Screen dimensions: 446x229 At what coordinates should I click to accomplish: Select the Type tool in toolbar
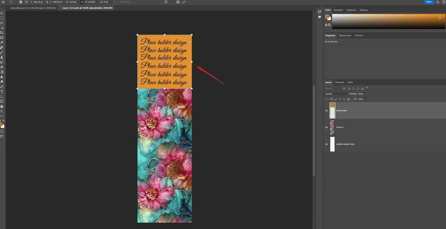pyautogui.click(x=2, y=92)
